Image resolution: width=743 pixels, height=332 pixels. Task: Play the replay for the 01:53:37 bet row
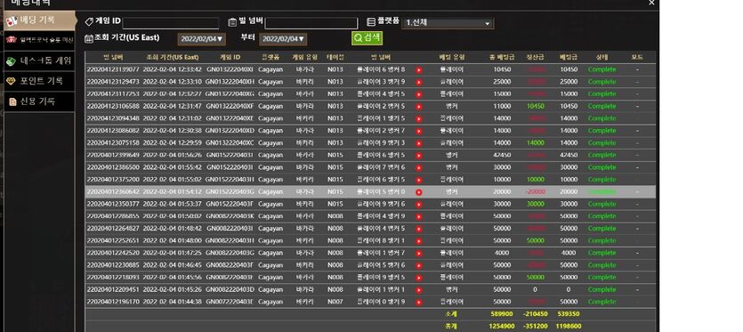click(x=419, y=205)
